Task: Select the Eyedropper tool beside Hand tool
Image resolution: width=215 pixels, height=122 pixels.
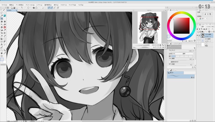Action: coord(5,53)
